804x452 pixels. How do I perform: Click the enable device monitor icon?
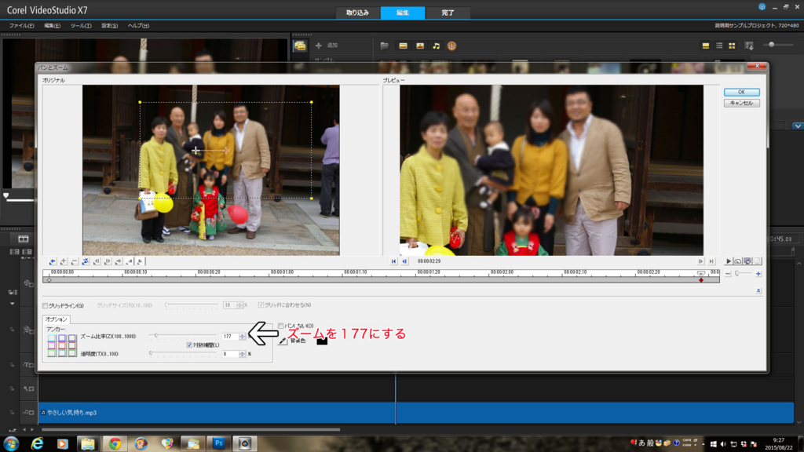747,261
